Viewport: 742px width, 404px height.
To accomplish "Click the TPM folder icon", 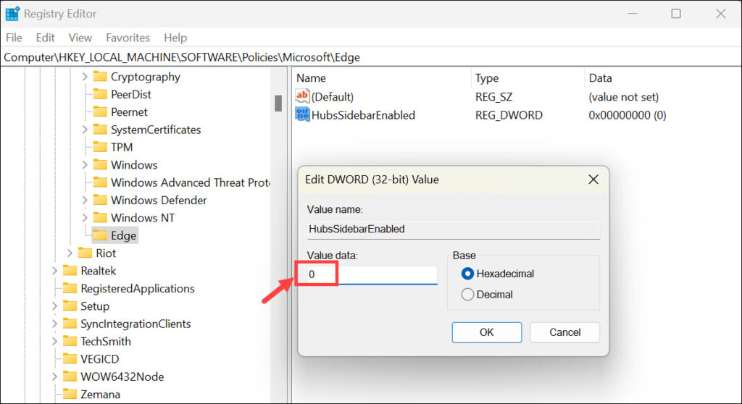I will pos(100,147).
